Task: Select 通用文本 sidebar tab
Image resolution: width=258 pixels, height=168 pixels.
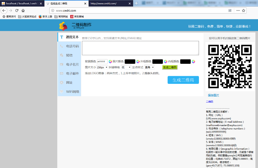Action: point(69,37)
